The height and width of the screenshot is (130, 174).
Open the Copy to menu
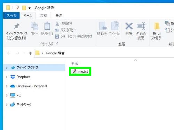(114, 29)
